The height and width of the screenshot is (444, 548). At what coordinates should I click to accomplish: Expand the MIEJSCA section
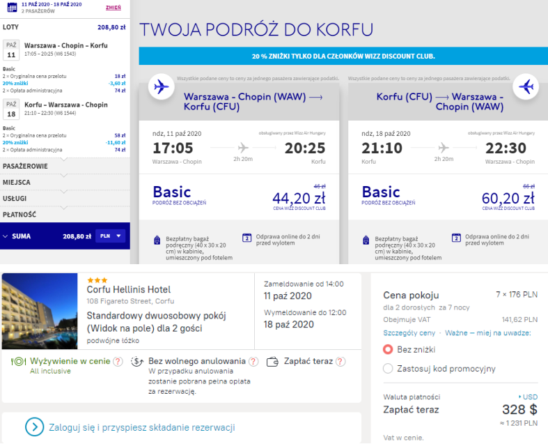pos(65,182)
